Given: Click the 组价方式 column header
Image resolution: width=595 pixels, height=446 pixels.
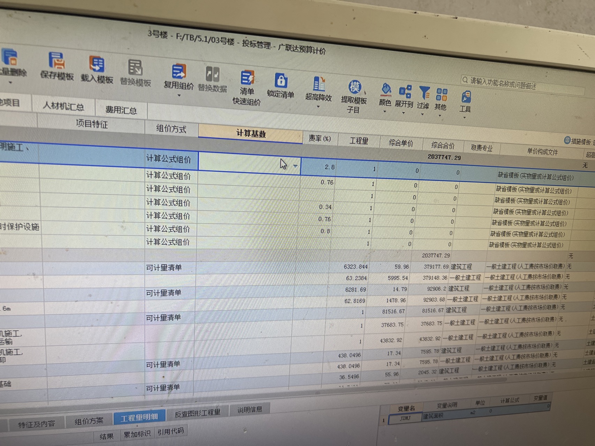Looking at the screenshot, I should (171, 129).
